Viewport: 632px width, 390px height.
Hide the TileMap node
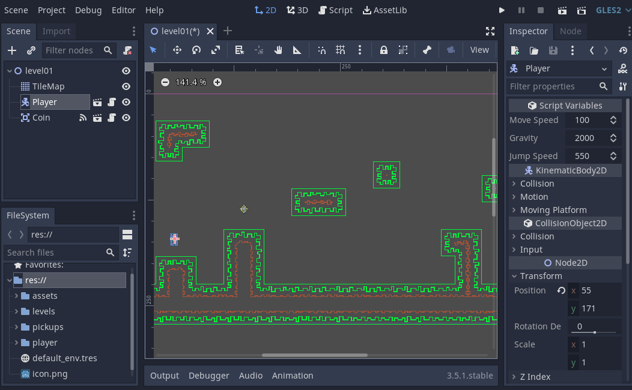[126, 86]
